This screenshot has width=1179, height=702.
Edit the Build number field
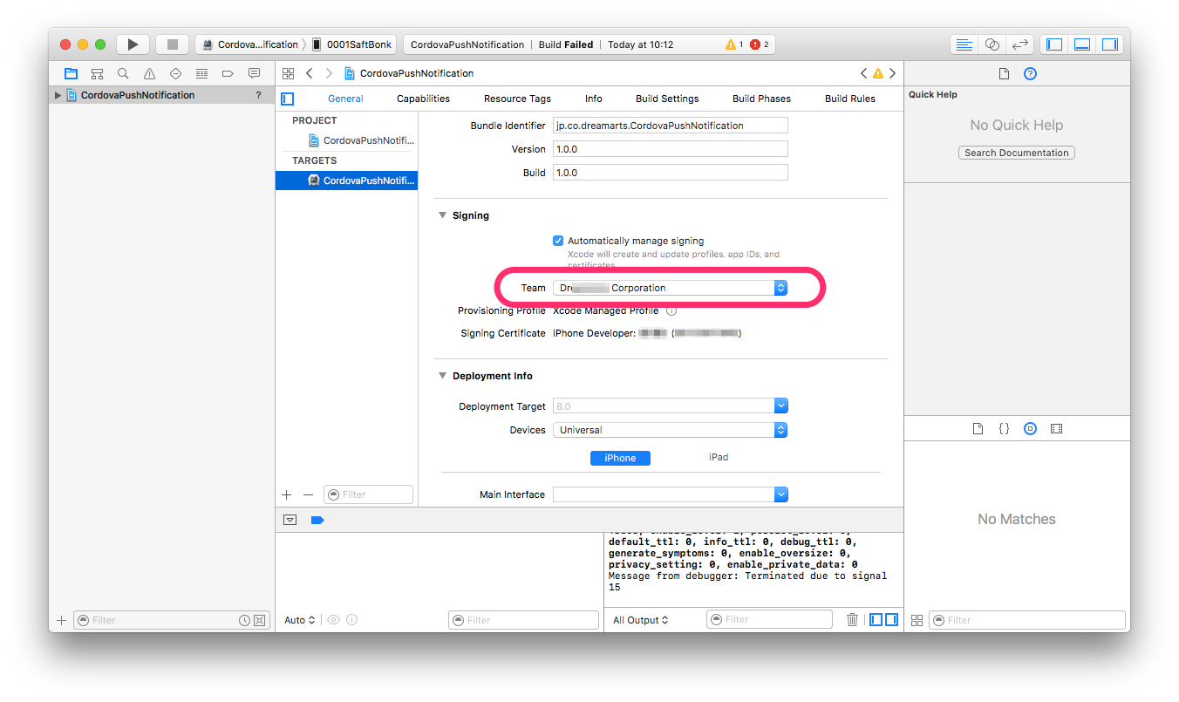pyautogui.click(x=670, y=173)
